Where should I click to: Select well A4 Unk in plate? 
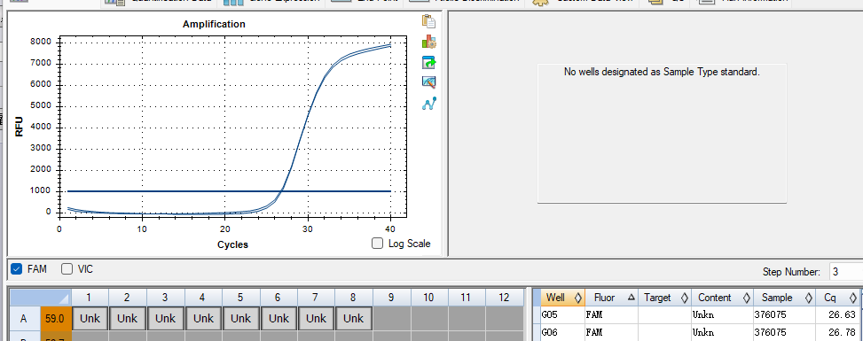pyautogui.click(x=202, y=318)
